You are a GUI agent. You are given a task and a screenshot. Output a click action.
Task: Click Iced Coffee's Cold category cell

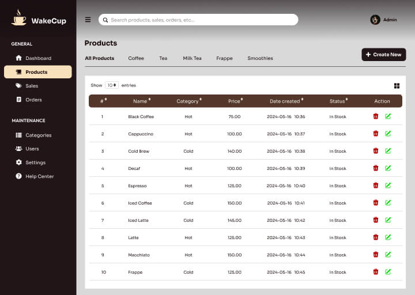(x=188, y=203)
